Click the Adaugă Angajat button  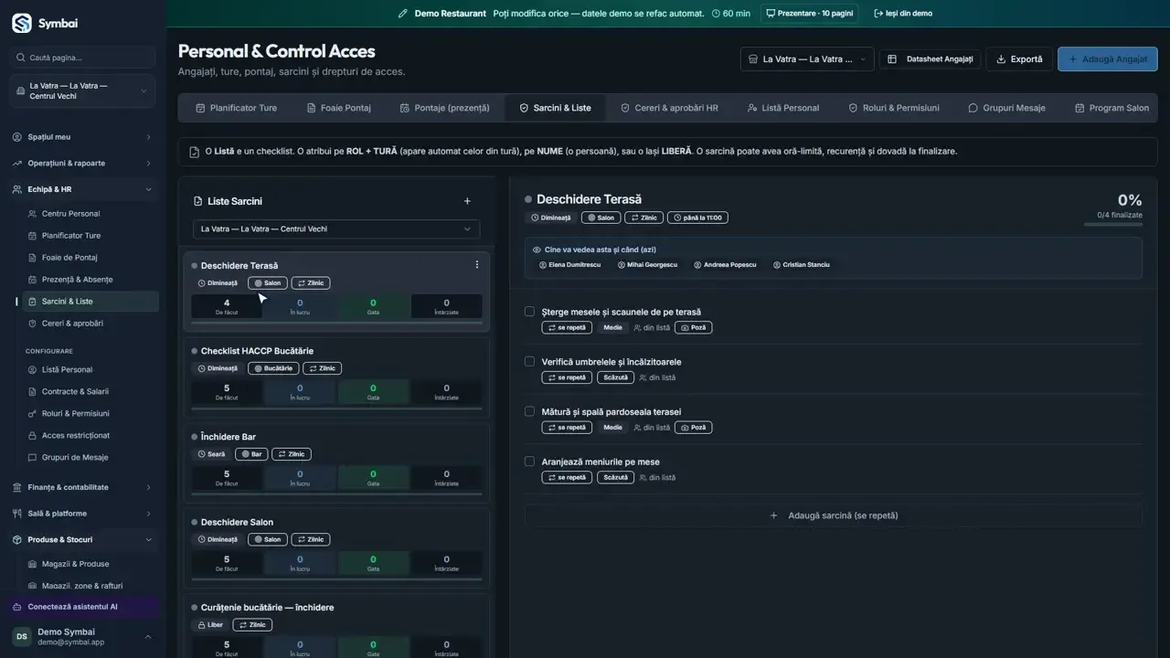(x=1107, y=59)
